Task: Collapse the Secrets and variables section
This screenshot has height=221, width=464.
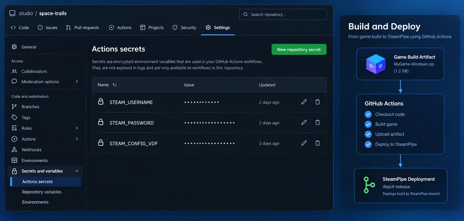Action: (x=77, y=171)
